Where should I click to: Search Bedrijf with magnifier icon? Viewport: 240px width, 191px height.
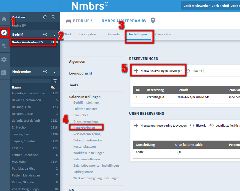pyautogui.click(x=53, y=34)
